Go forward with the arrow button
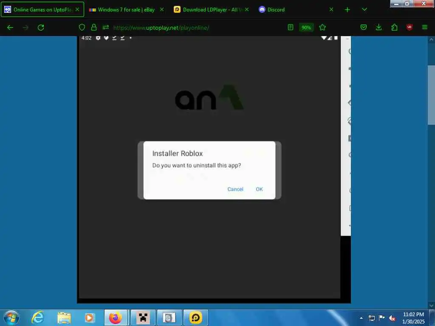This screenshot has width=435, height=326. [25, 28]
